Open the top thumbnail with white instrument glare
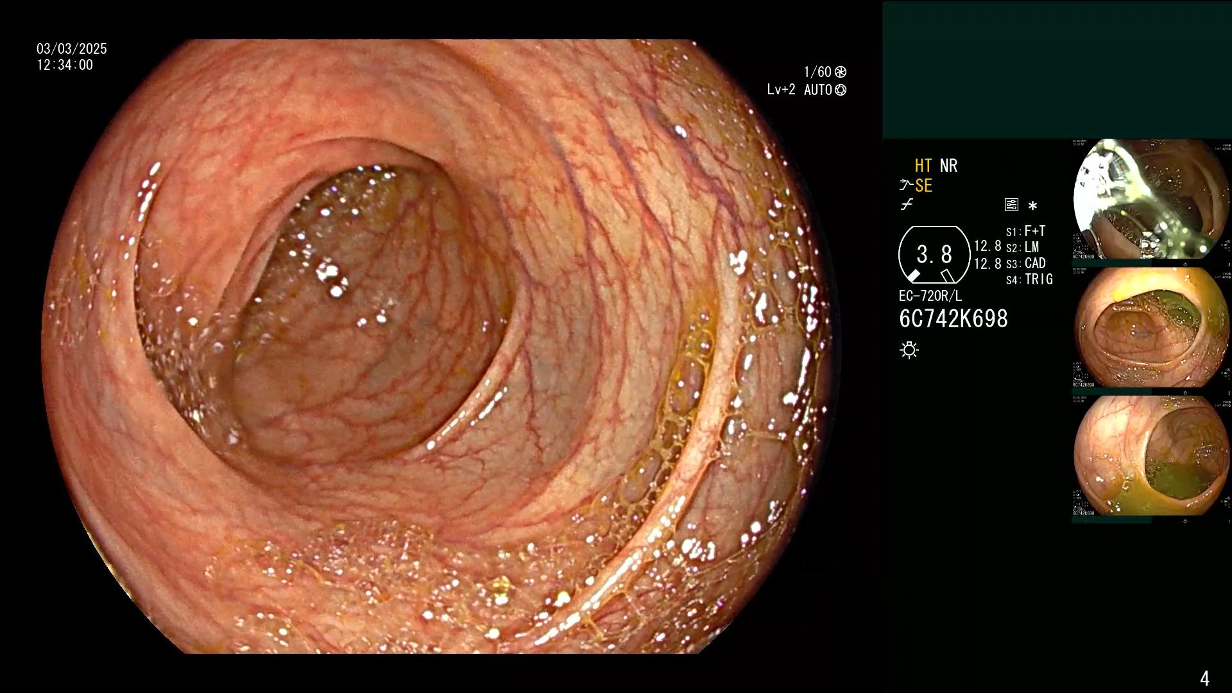Viewport: 1232px width, 693px height. pos(1152,200)
